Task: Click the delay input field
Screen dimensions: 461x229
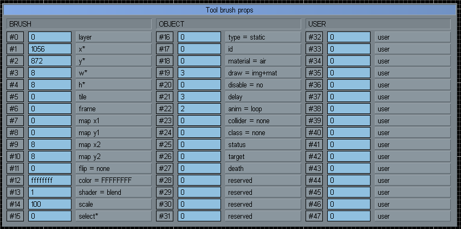Action: pyautogui.click(x=199, y=97)
